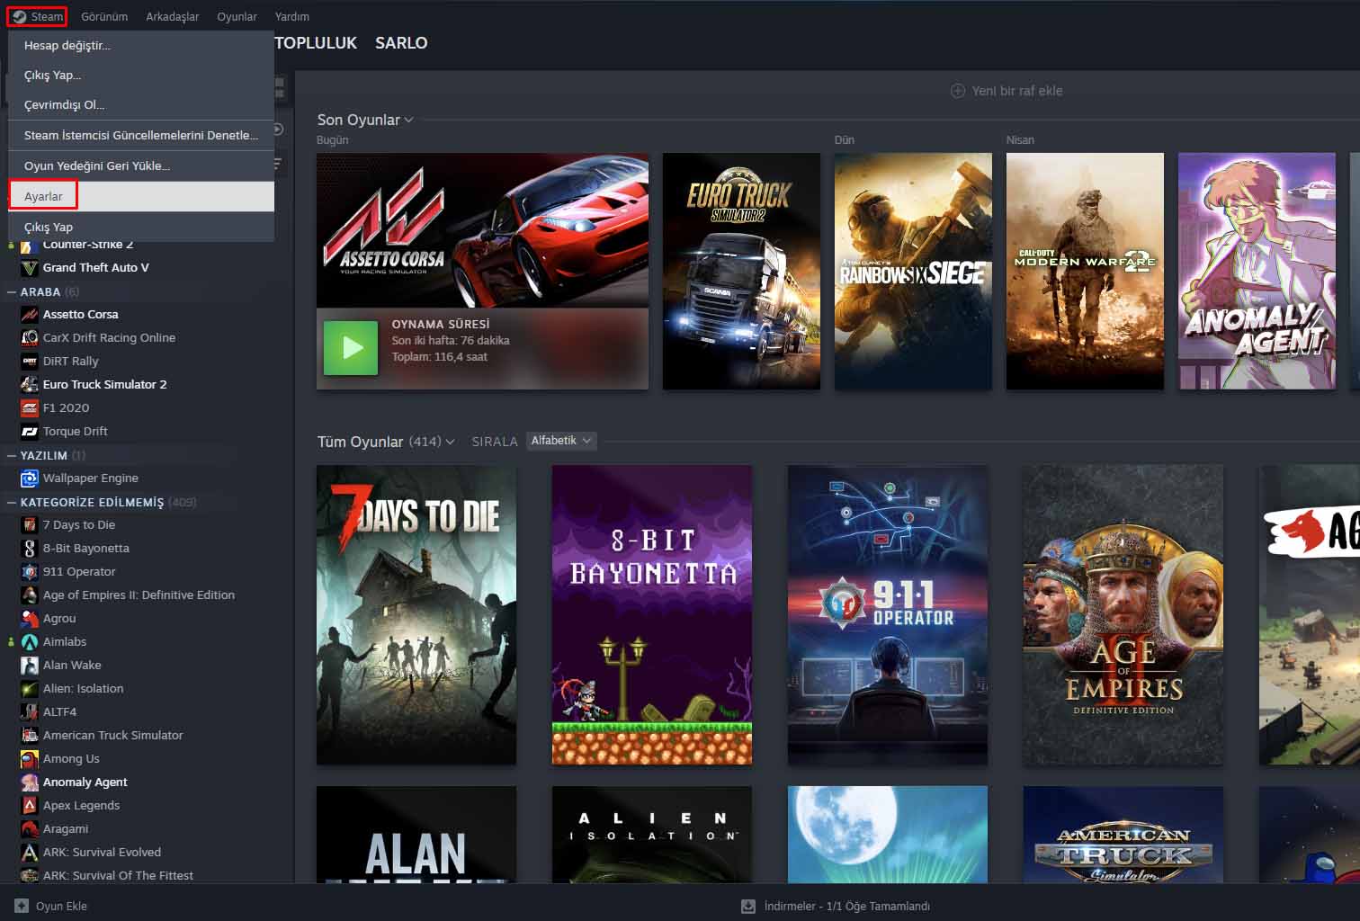
Task: Click the Euro Truck Simulator 2 sidebar icon
Action: point(29,384)
